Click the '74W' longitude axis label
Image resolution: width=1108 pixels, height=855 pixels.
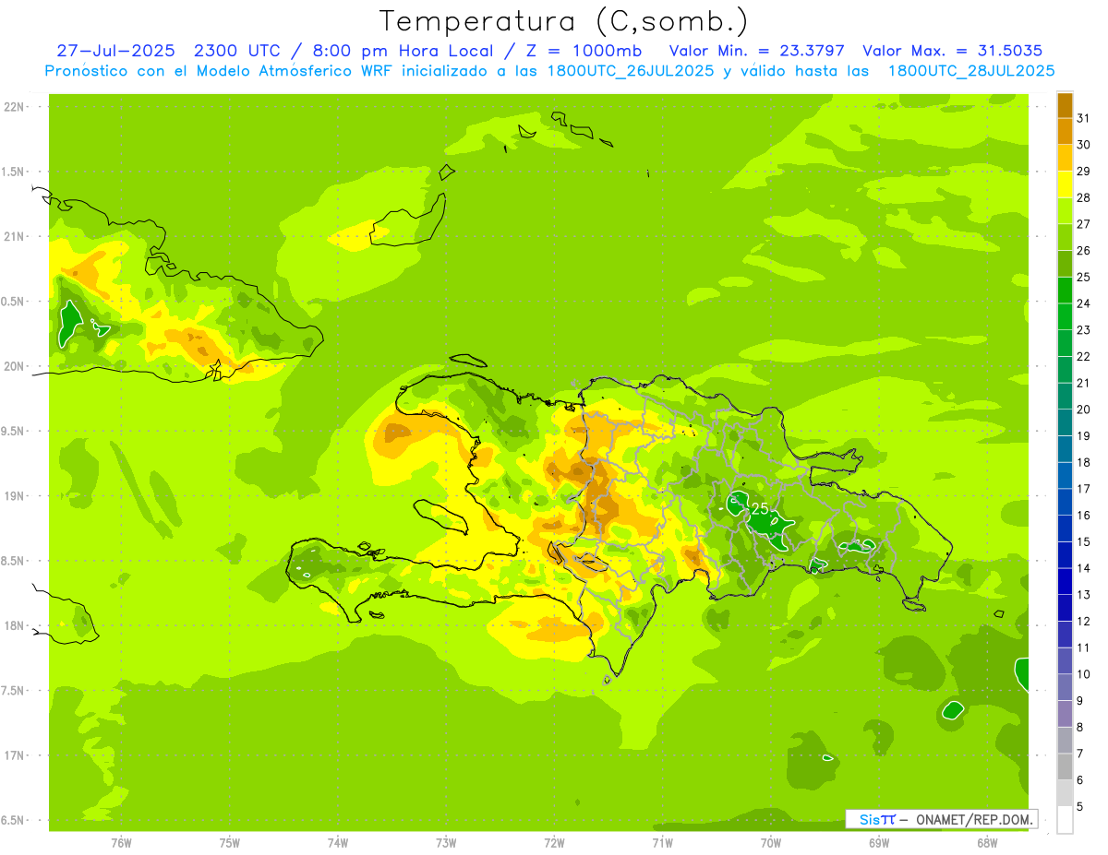337,843
